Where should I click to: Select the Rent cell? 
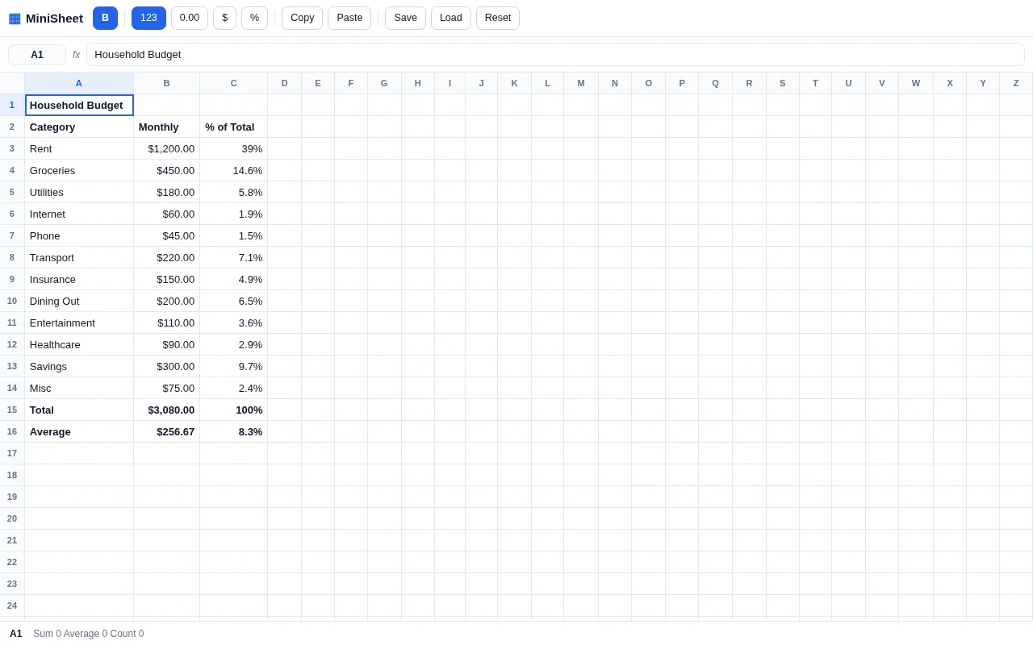click(79, 148)
